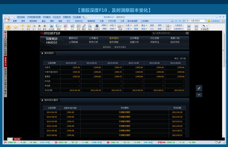The image size is (228, 147).
Task: Click the 六股报价 toolbar button
Action: click(x=179, y=25)
